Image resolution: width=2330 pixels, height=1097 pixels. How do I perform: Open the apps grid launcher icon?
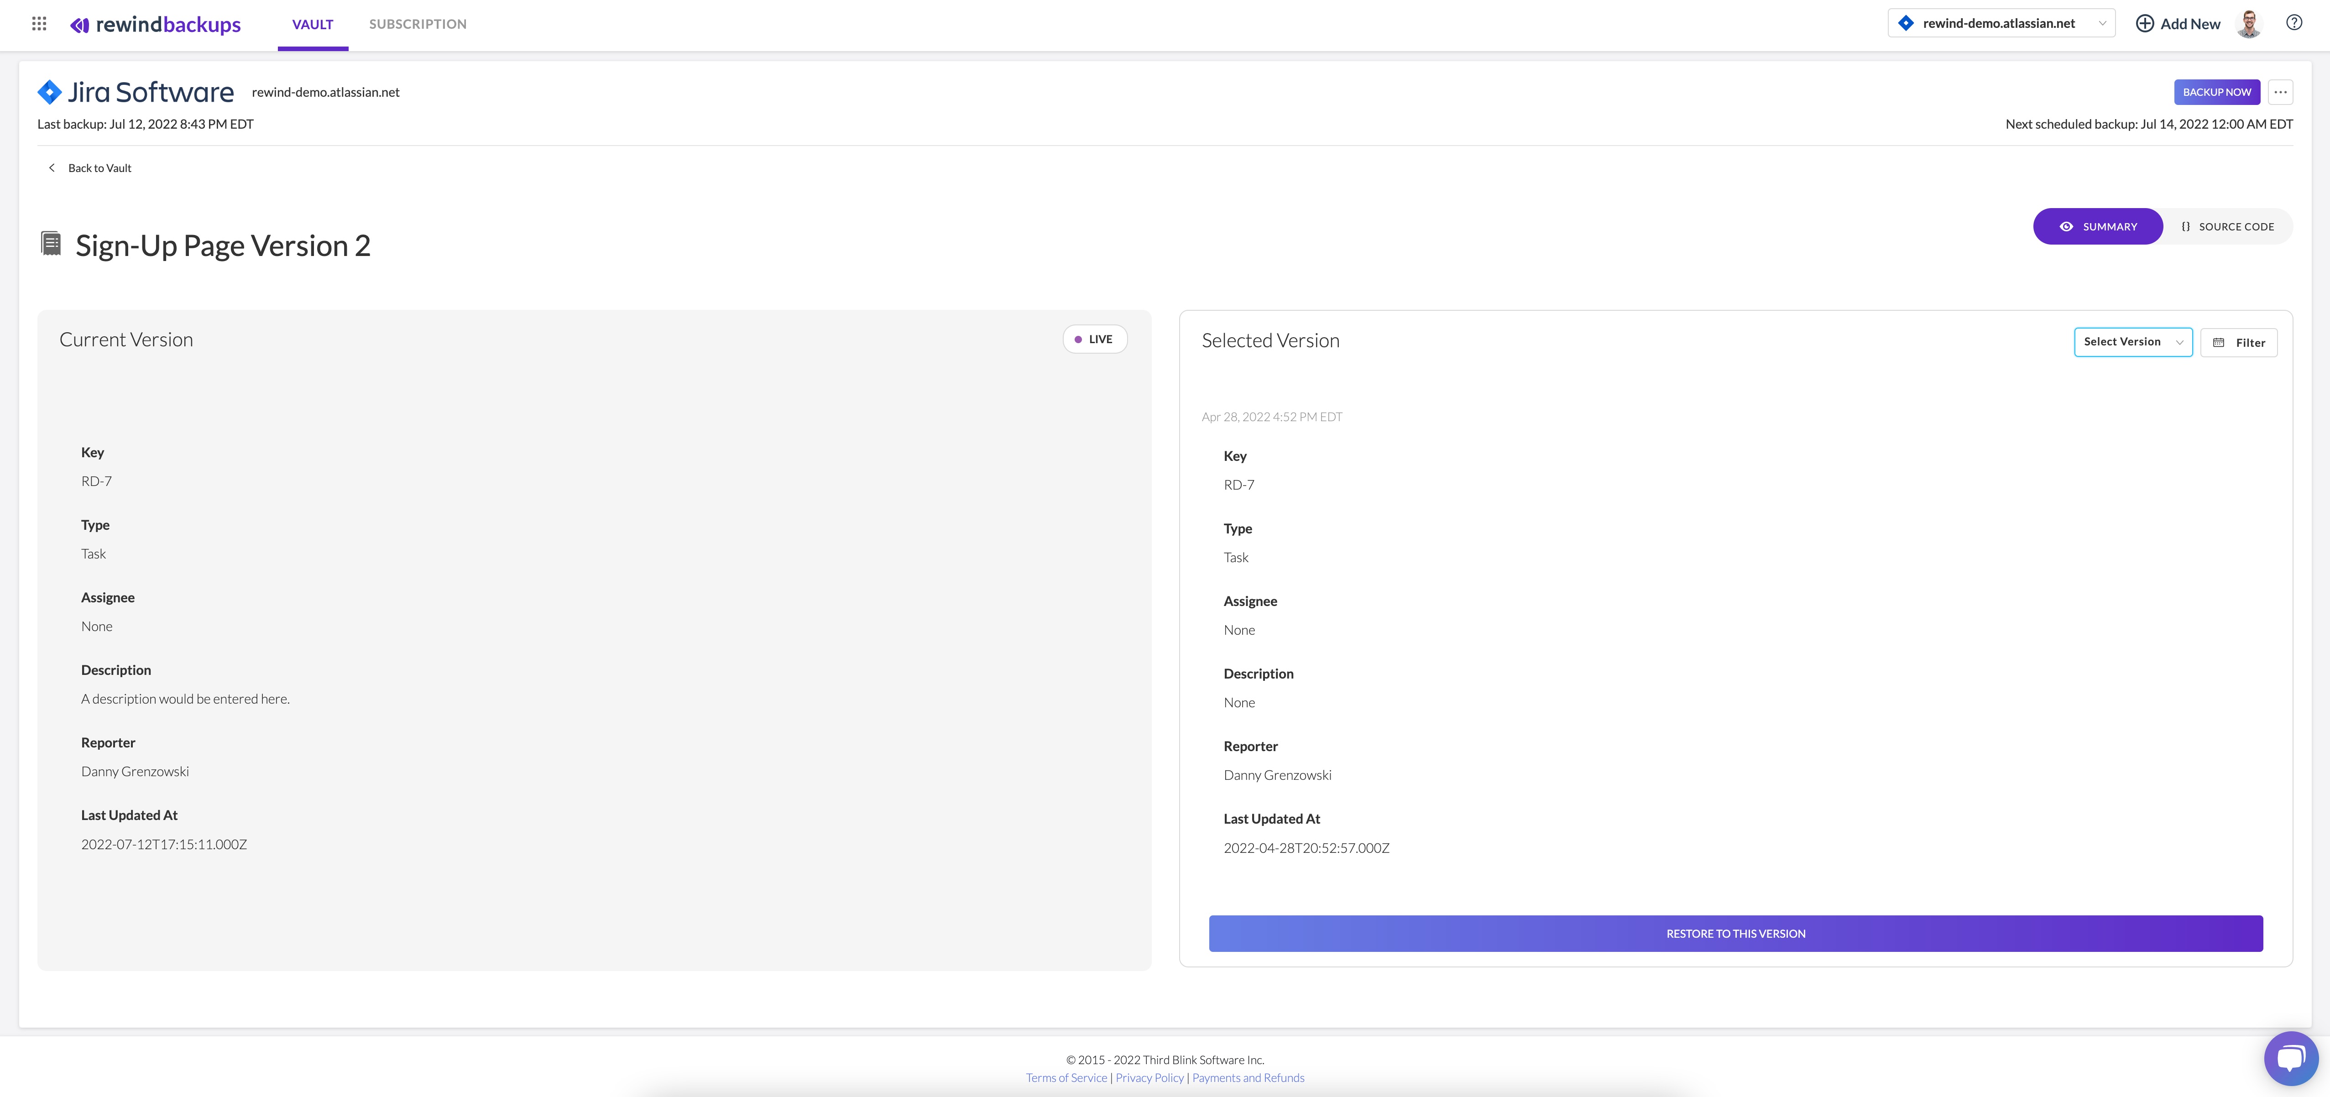tap(39, 24)
